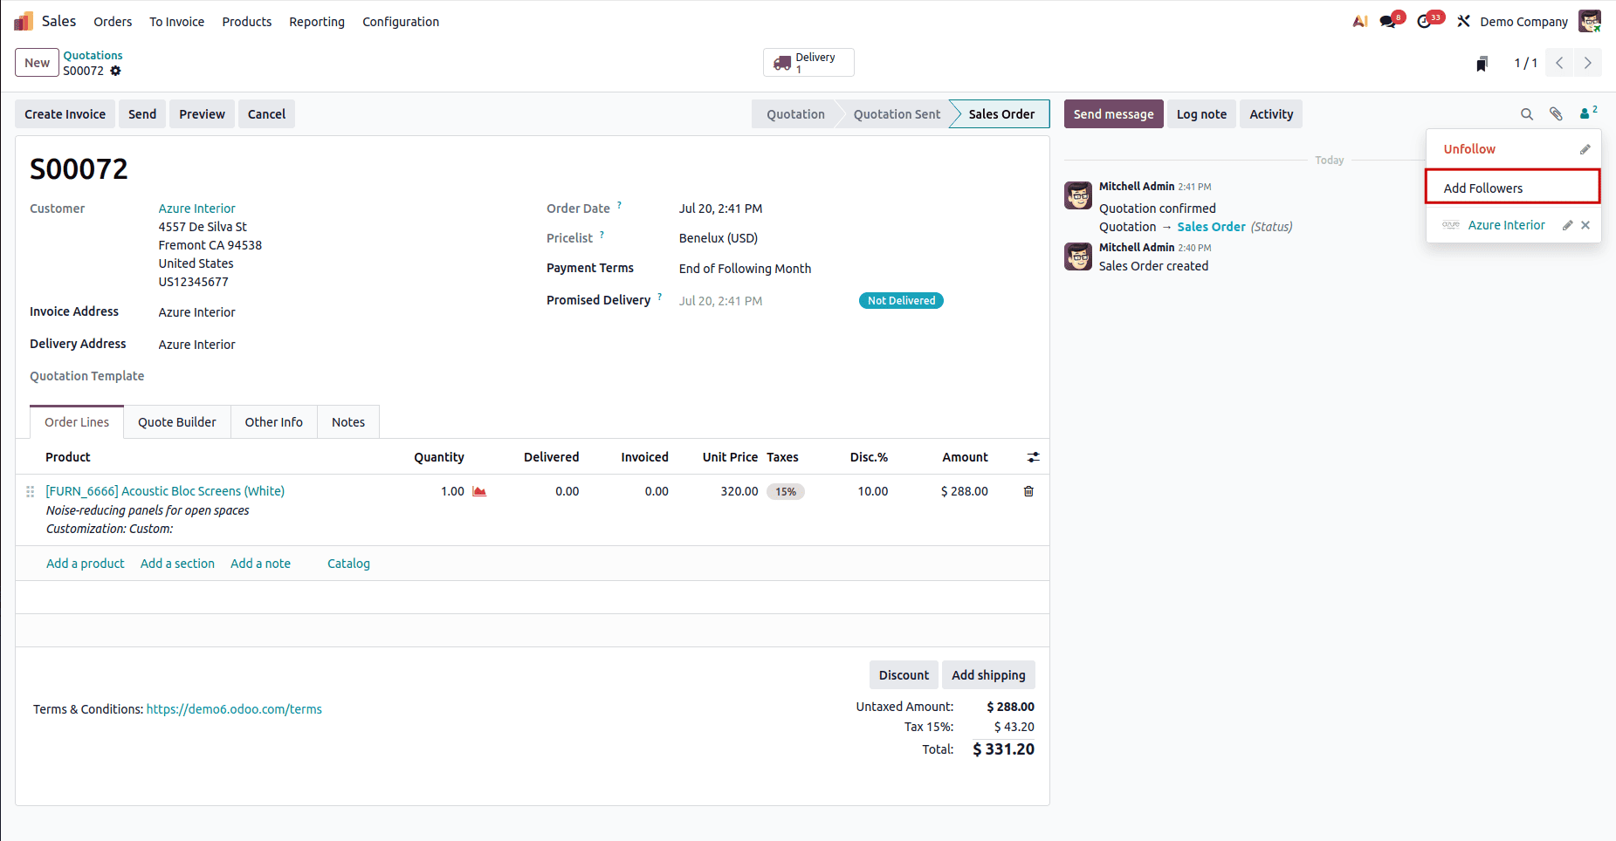Click Log note button
Image resolution: width=1616 pixels, height=841 pixels.
pos(1201,114)
